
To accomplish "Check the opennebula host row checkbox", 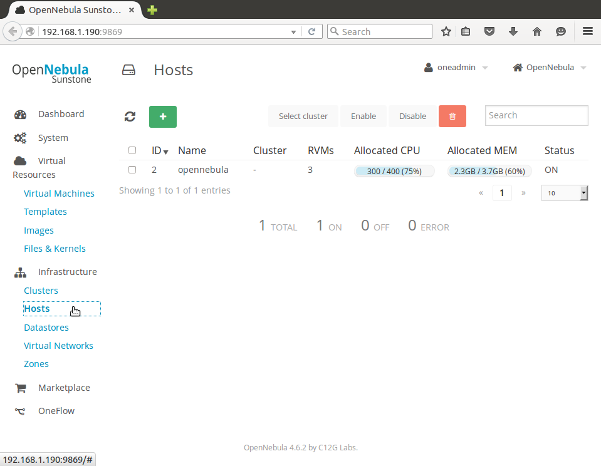I will click(x=132, y=170).
